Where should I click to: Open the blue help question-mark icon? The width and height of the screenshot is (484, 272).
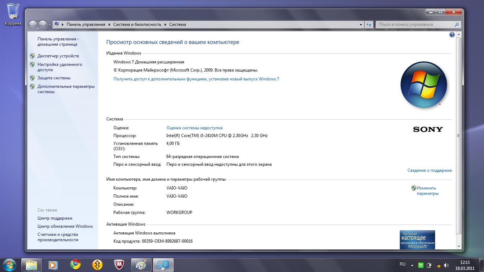[x=452, y=35]
